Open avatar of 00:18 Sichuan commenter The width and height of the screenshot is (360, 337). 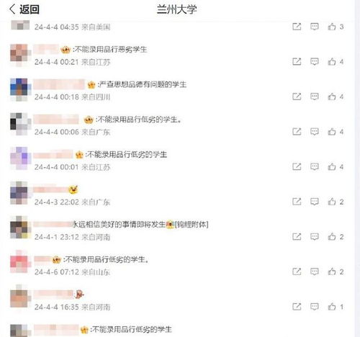(x=20, y=89)
